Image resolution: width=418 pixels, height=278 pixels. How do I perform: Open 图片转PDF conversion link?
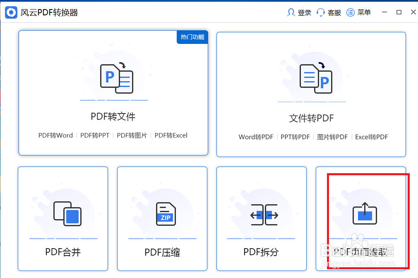[332, 137]
